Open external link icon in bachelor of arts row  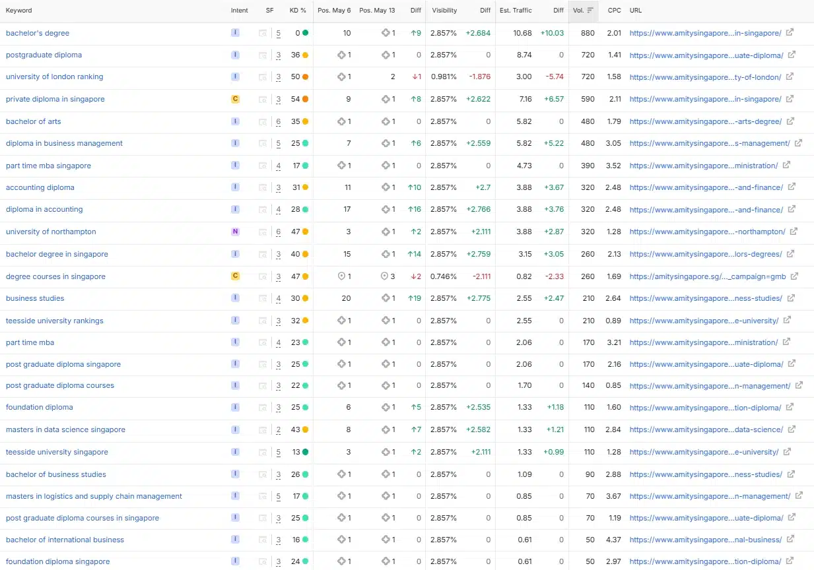pos(790,121)
